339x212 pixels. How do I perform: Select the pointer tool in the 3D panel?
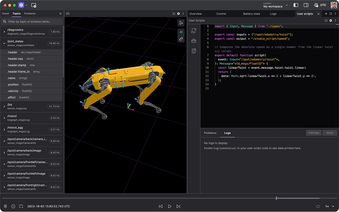click(x=181, y=23)
